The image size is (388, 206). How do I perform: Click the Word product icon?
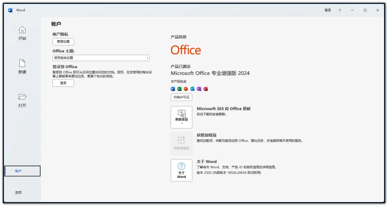[x=173, y=89]
